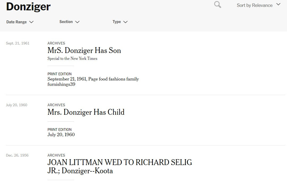Image resolution: width=287 pixels, height=182 pixels.
Task: Click September 21, 1961 print edition page text
Action: (x=93, y=82)
